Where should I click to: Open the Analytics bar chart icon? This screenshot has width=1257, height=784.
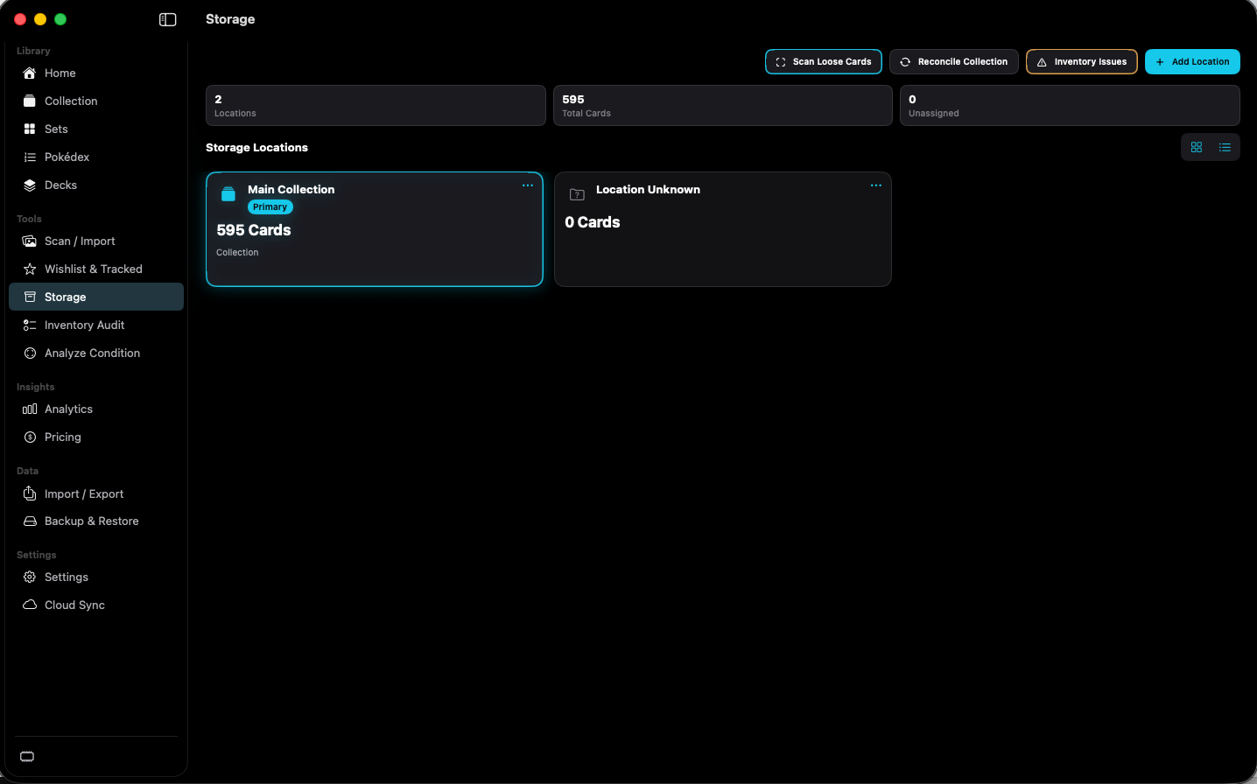30,409
